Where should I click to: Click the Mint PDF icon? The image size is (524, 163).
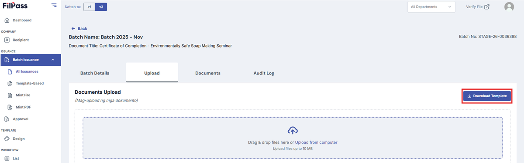click(x=10, y=107)
